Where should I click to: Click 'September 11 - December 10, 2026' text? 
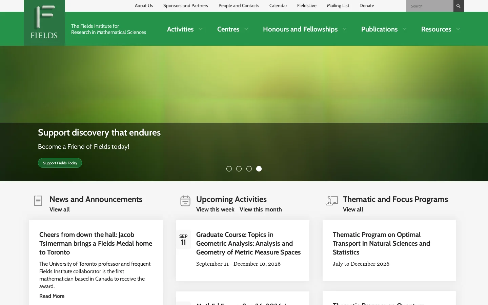coord(238,264)
